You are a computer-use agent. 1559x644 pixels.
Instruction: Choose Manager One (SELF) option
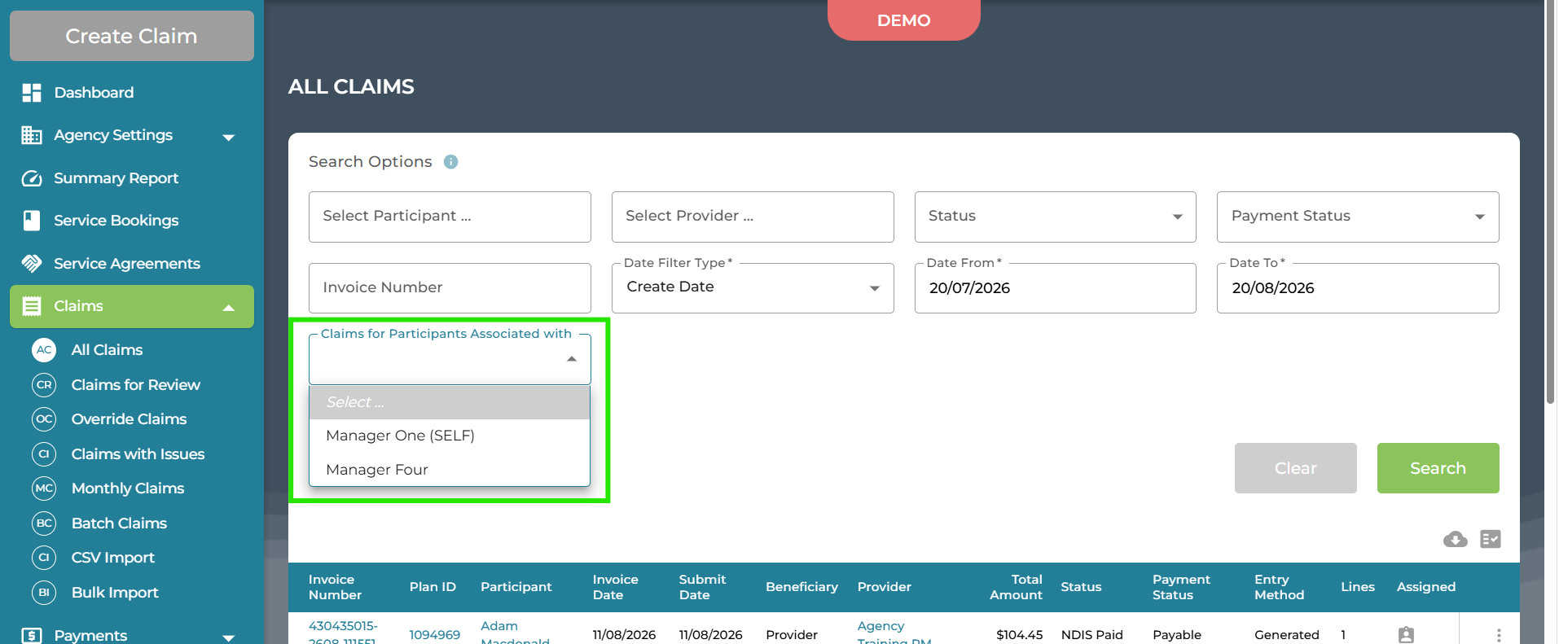(450, 436)
